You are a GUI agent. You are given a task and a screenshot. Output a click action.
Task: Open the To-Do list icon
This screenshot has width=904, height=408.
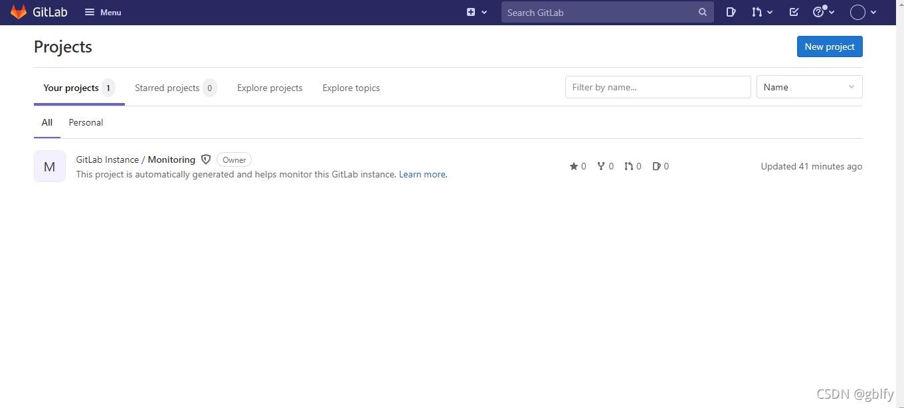coord(794,12)
